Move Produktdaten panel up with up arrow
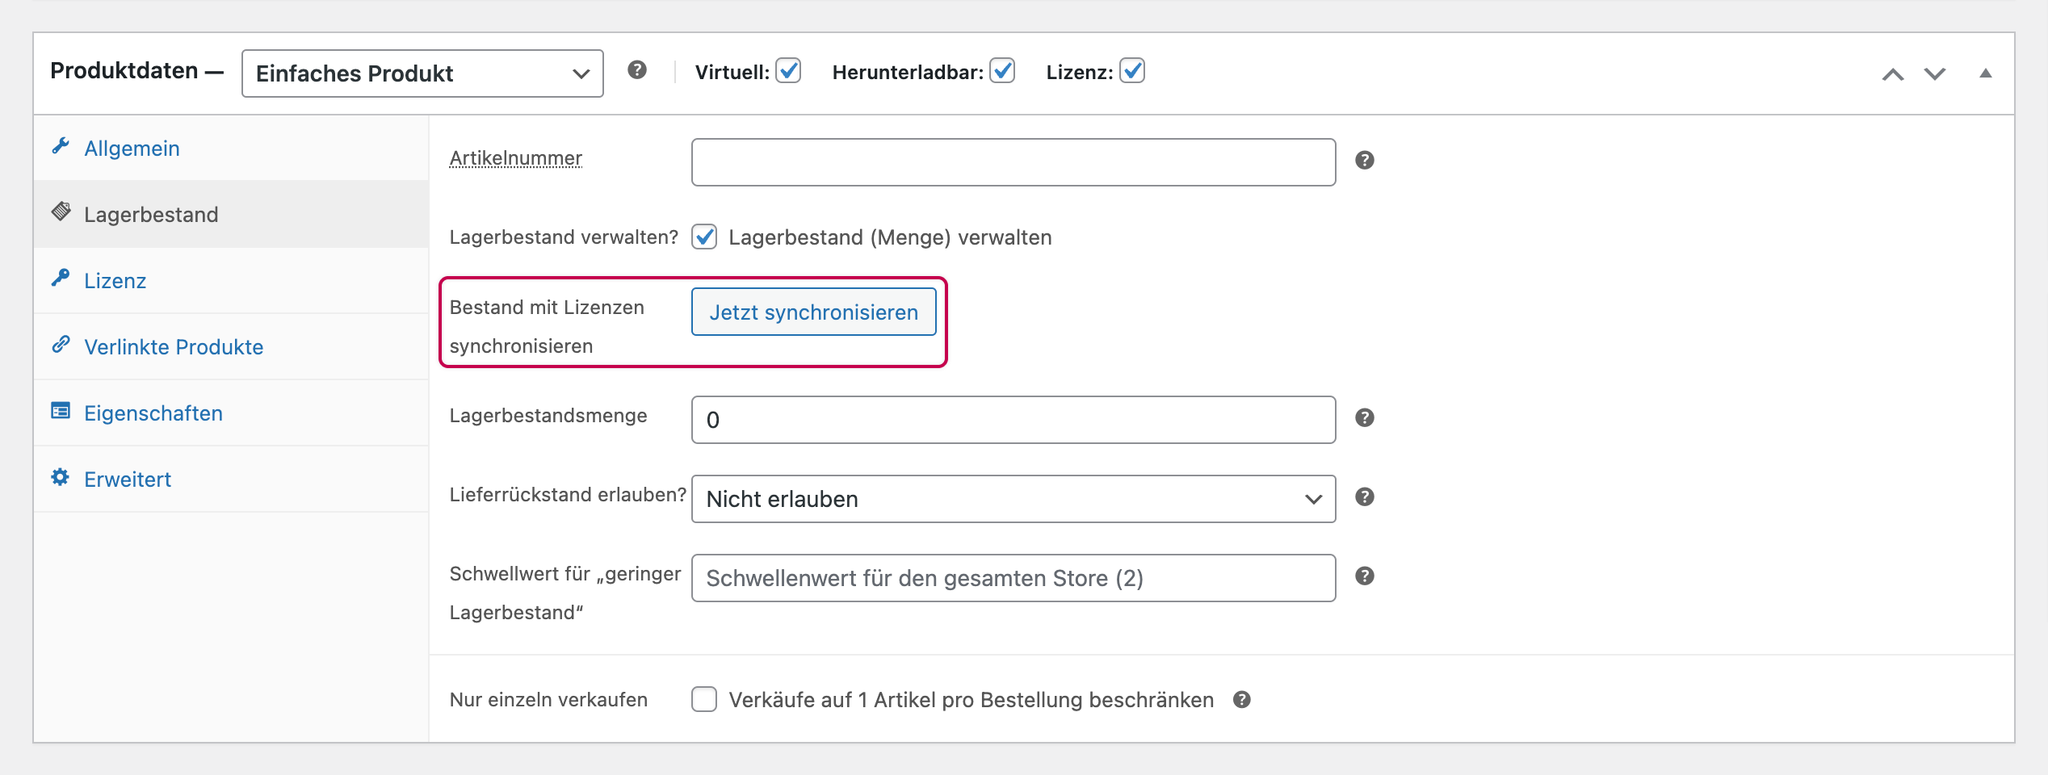The height and width of the screenshot is (775, 2048). pyautogui.click(x=1893, y=74)
